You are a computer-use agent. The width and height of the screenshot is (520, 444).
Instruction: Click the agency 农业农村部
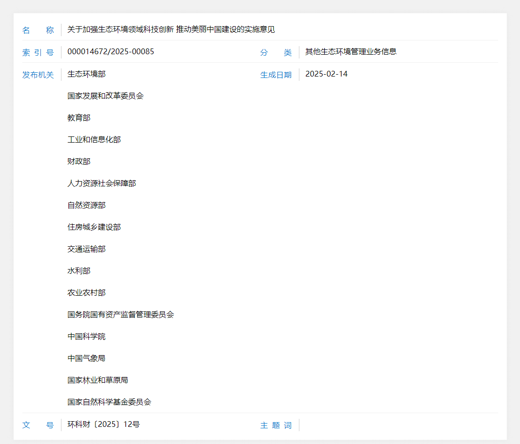(86, 292)
